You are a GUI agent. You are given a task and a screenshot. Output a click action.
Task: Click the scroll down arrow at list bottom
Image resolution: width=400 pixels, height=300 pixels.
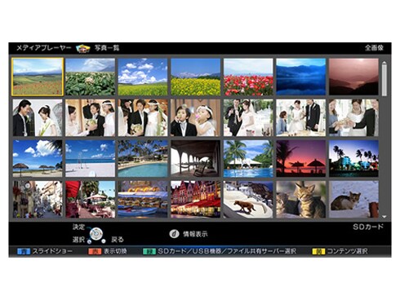point(384,217)
